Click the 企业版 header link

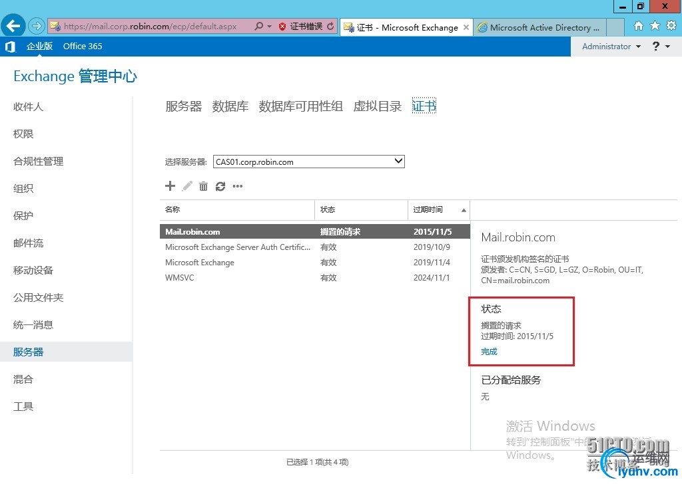pyautogui.click(x=39, y=47)
